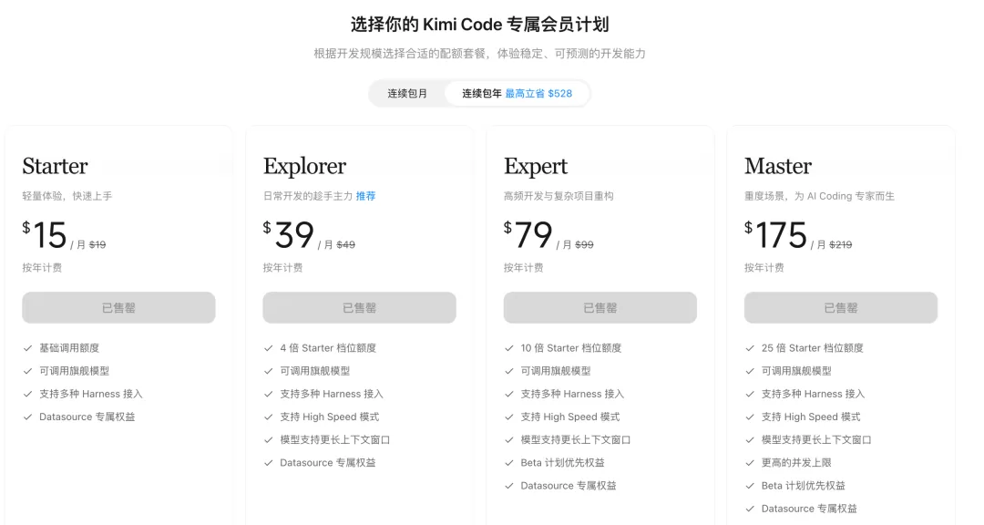Click Master's 模型支持更长上下文窗口 text
The height and width of the screenshot is (525, 984).
coord(816,439)
